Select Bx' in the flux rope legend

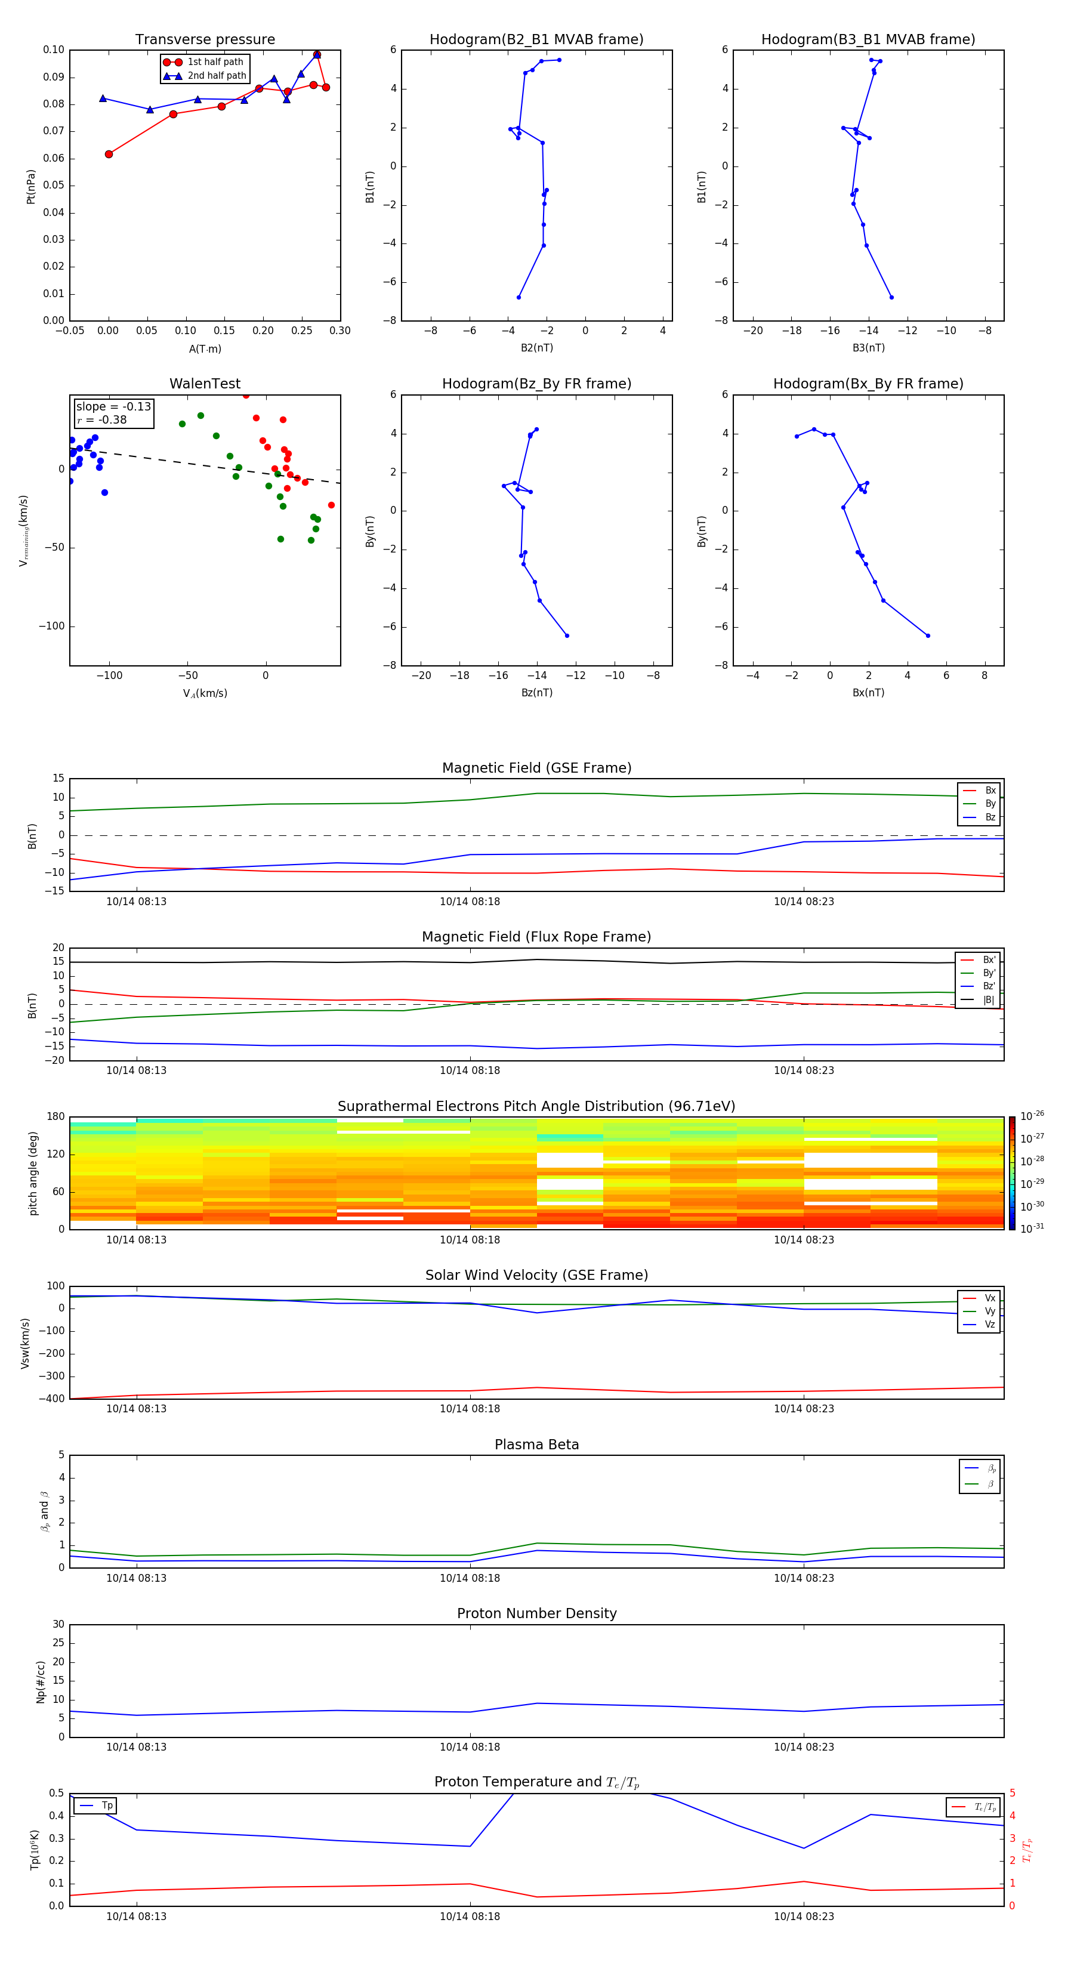978,960
